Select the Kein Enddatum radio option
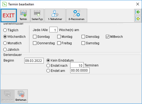Image resolution: width=142 pixels, height=104 pixels. pyautogui.click(x=48, y=61)
